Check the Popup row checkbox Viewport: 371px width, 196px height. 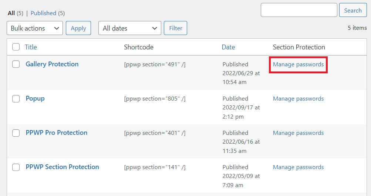(16, 98)
